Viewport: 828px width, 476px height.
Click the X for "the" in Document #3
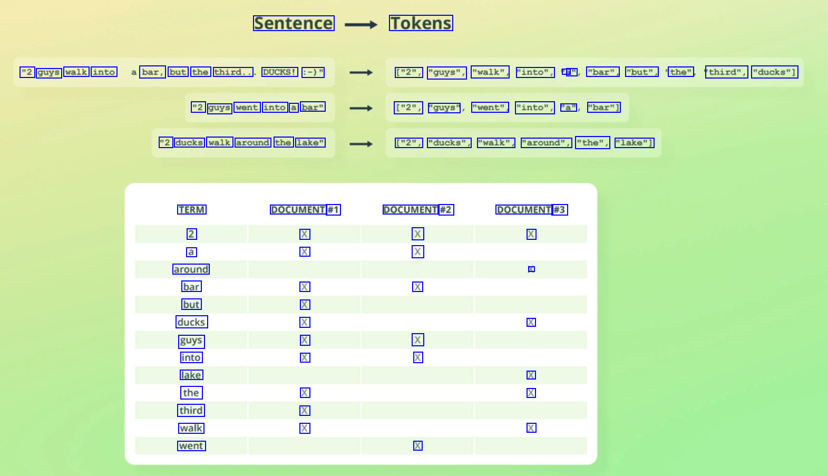pos(531,393)
